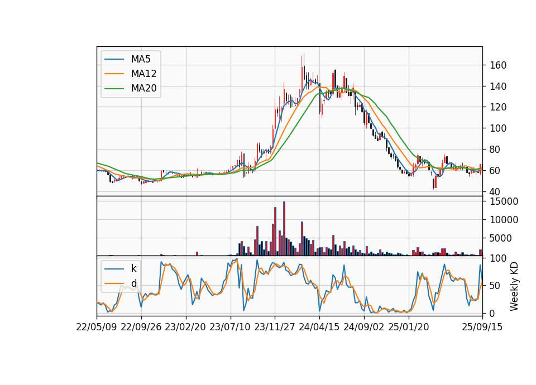Click the MA5 legend label

point(141,59)
